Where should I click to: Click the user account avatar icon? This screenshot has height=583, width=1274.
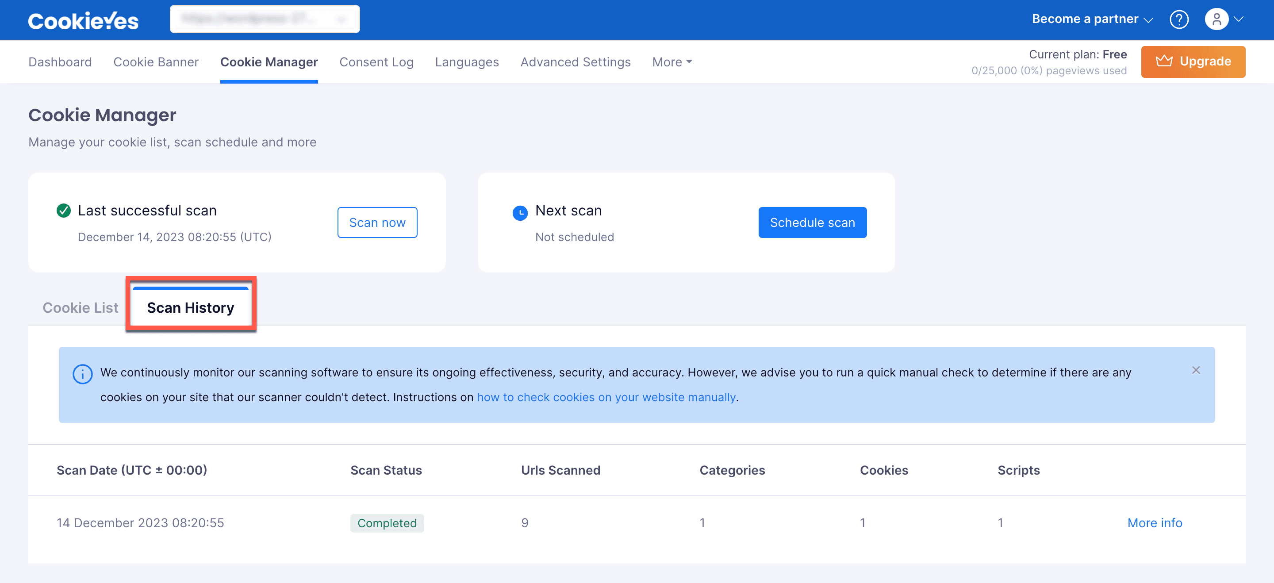pyautogui.click(x=1216, y=19)
